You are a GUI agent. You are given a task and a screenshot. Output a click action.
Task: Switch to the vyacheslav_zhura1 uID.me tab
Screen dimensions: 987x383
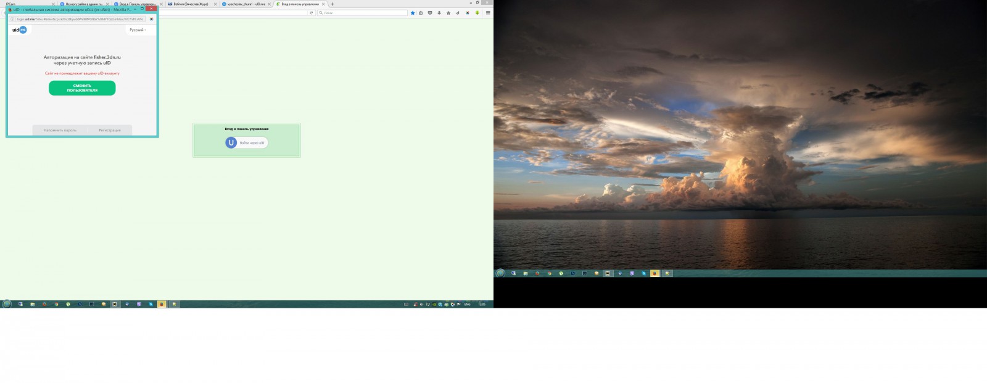[x=246, y=4]
